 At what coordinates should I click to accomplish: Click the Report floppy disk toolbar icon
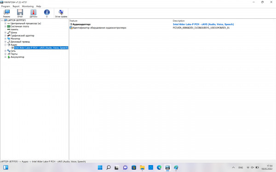pos(20,13)
